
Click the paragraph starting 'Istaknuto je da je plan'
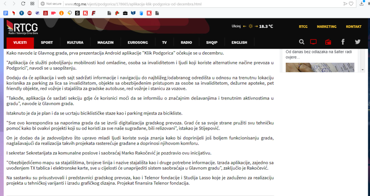[x=94, y=113]
